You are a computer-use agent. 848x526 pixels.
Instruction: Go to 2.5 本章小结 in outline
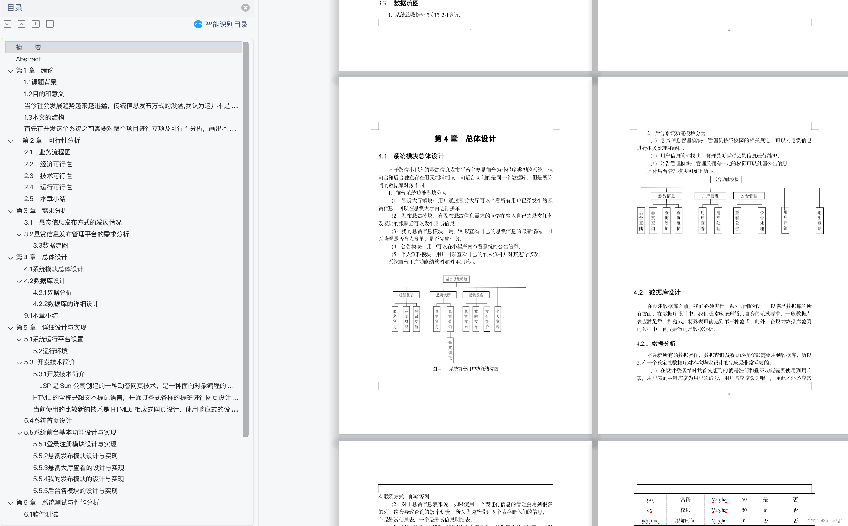45,199
